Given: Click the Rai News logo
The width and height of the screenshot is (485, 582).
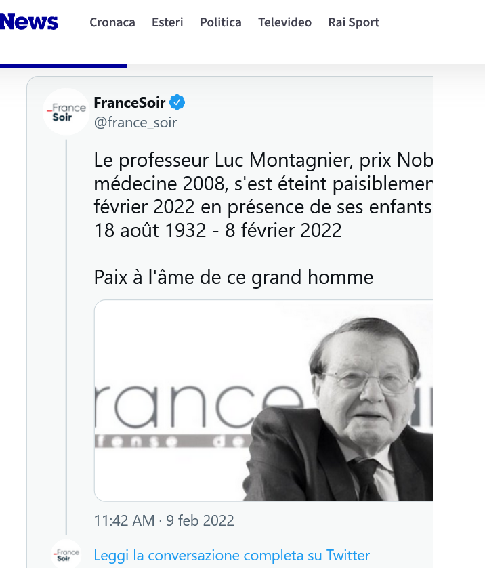Looking at the screenshot, I should (x=29, y=22).
